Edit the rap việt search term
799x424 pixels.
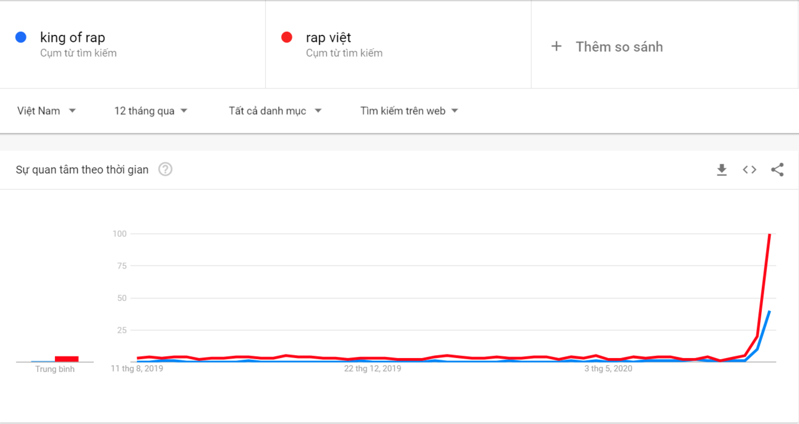328,38
